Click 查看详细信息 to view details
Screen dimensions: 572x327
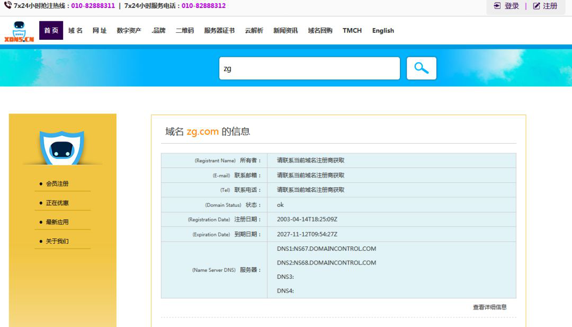(x=489, y=307)
